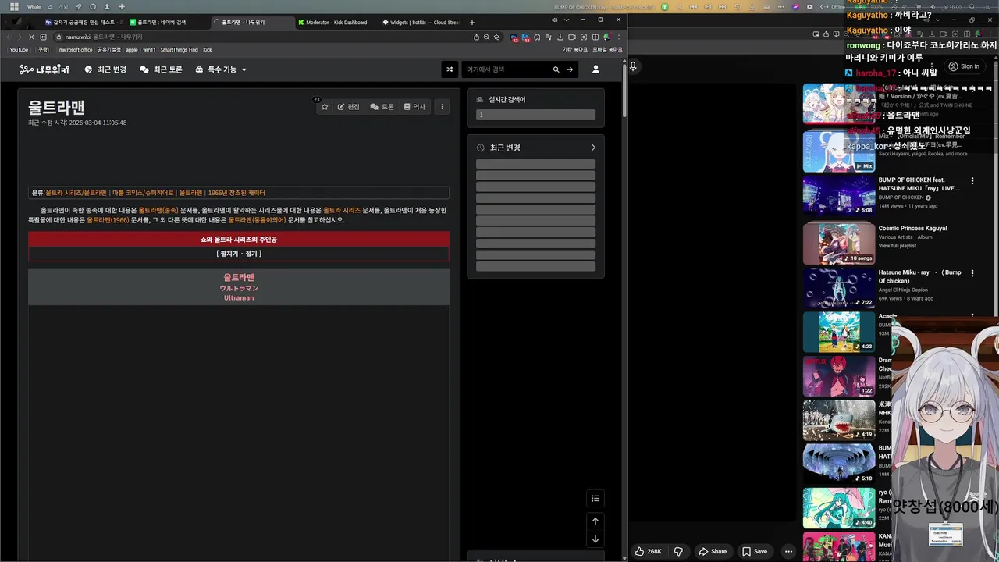Star the 울트라맨 document
Viewport: 999px width, 562px height.
click(x=325, y=107)
